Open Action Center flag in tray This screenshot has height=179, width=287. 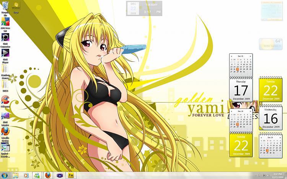pyautogui.click(x=260, y=176)
